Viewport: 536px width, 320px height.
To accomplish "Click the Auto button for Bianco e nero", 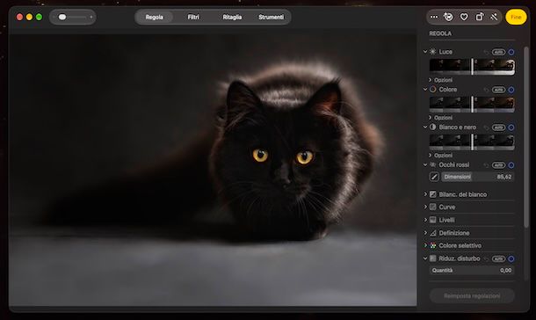I will point(498,127).
